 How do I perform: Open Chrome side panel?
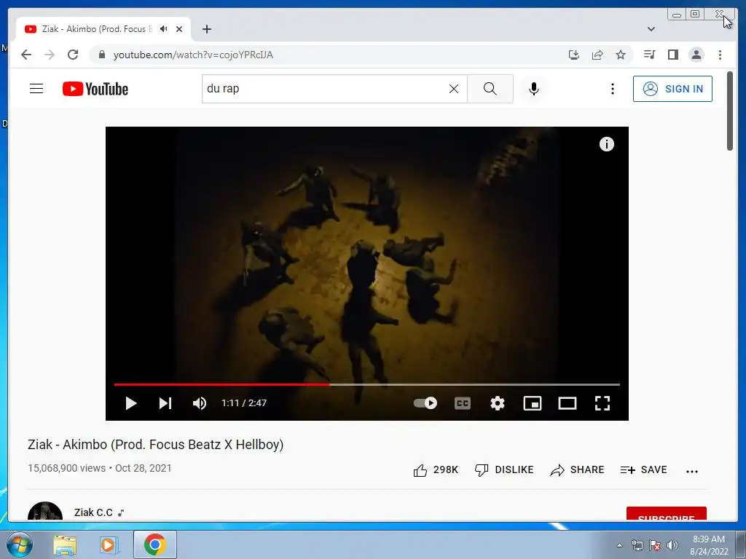pos(672,55)
